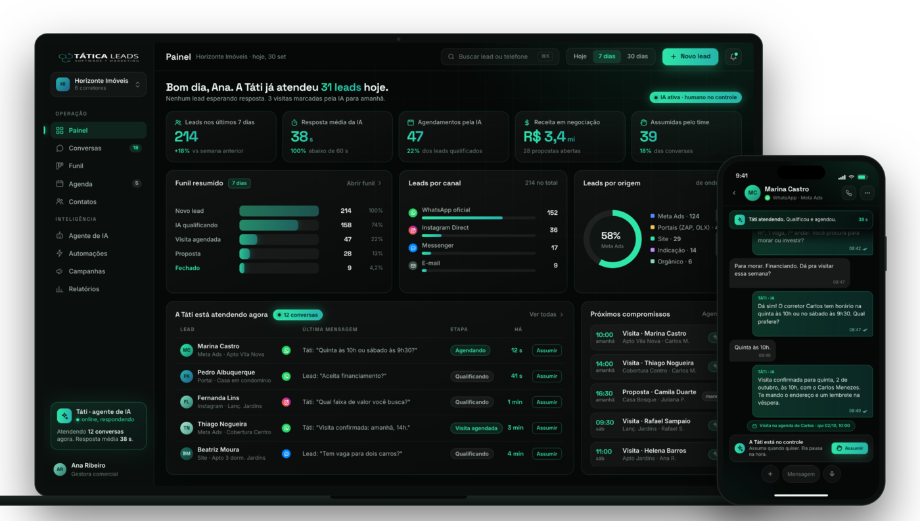The image size is (920, 521).
Task: Go back using phone chat back arrow
Action: tap(734, 193)
